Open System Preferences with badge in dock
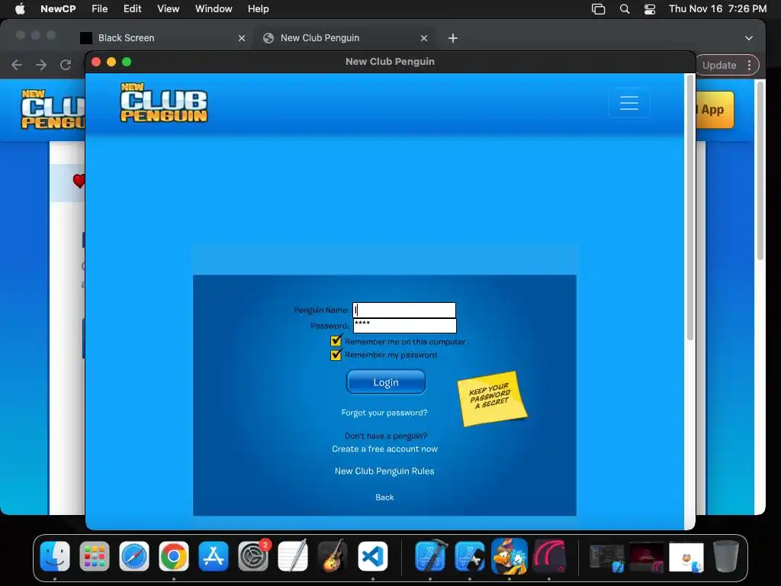This screenshot has width=781, height=586. point(253,556)
